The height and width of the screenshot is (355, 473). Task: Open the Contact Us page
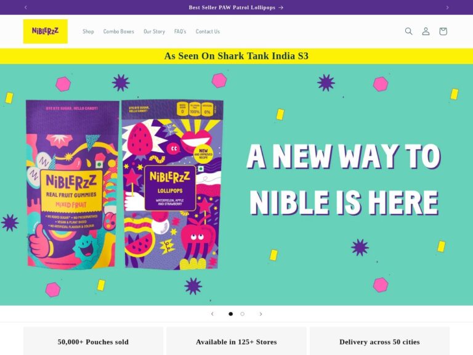point(208,31)
